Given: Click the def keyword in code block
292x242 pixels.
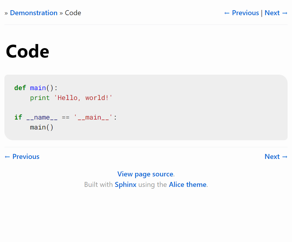Looking at the screenshot, I should [20, 88].
